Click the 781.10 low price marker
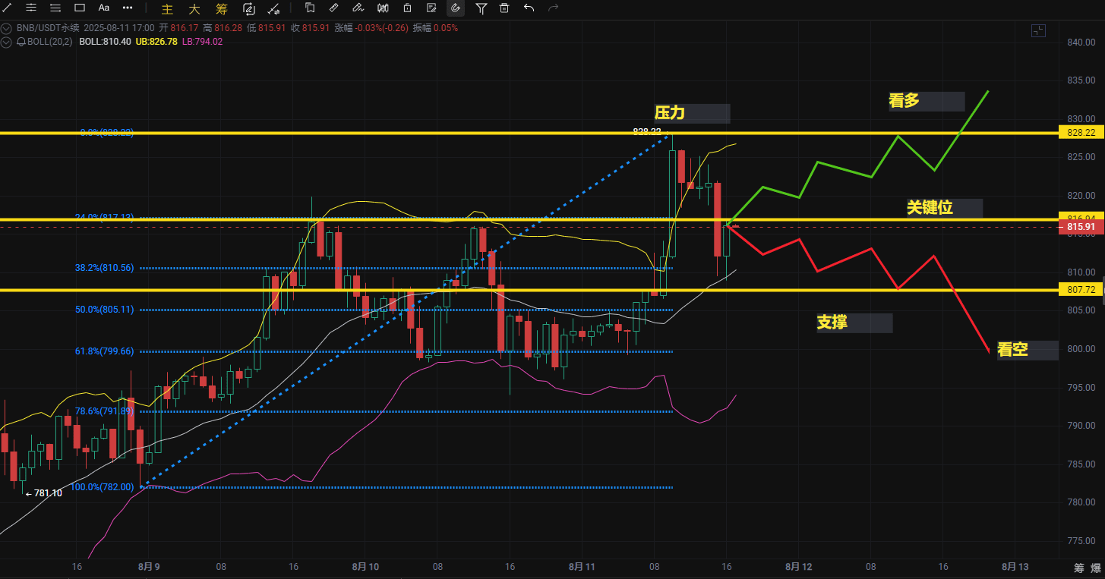 tap(43, 493)
